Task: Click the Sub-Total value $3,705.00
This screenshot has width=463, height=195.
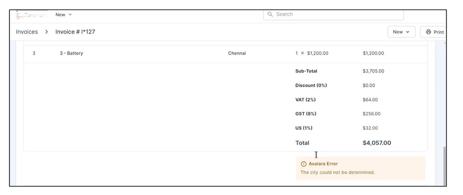Action: point(373,71)
